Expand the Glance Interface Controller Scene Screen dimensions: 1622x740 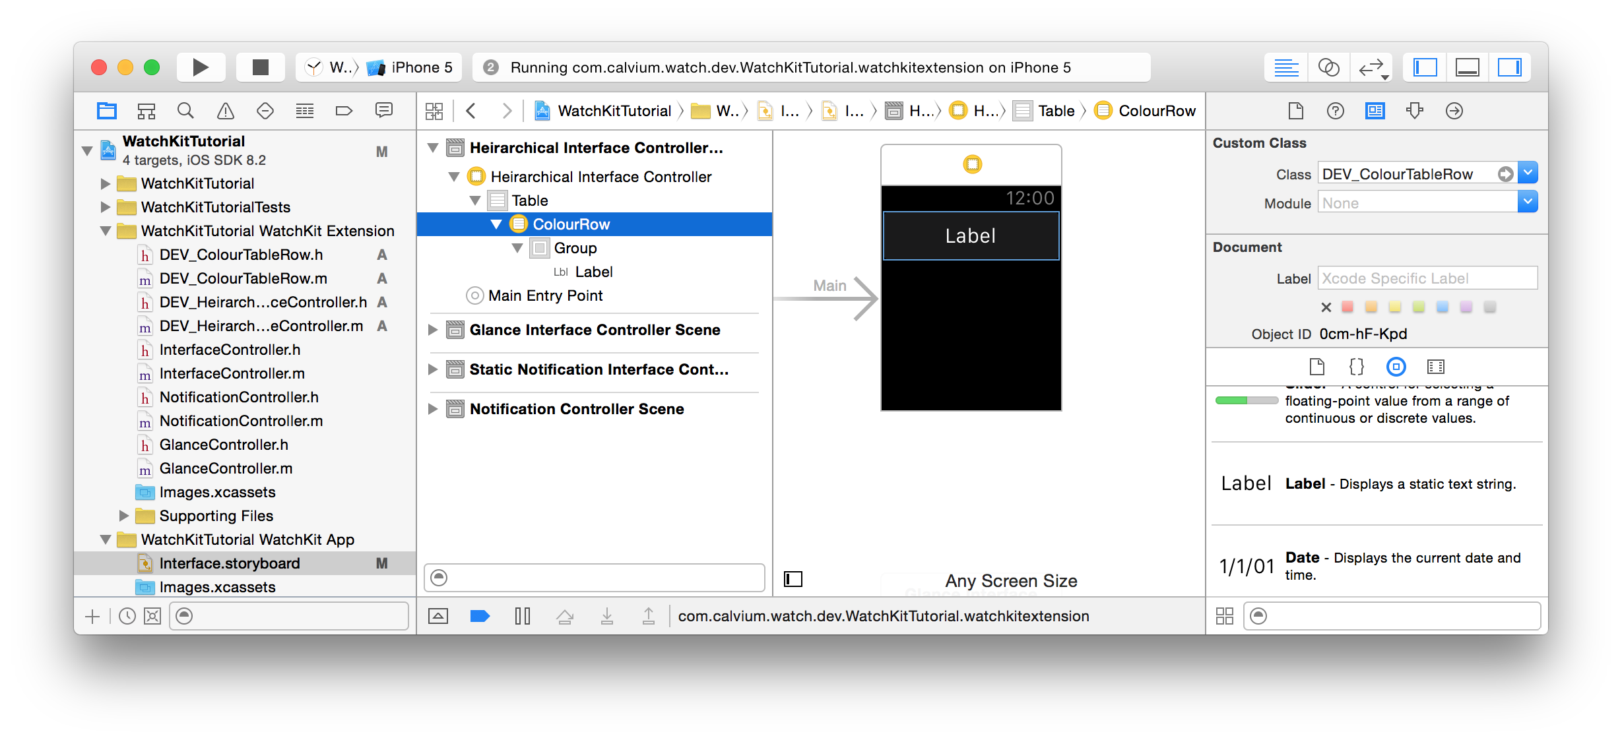point(433,330)
